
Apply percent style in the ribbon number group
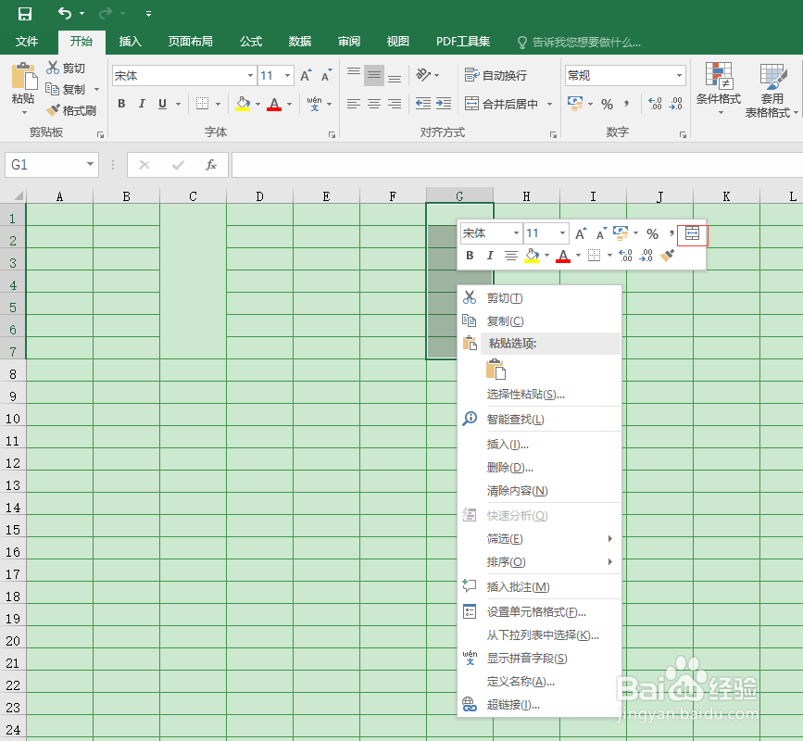[607, 104]
